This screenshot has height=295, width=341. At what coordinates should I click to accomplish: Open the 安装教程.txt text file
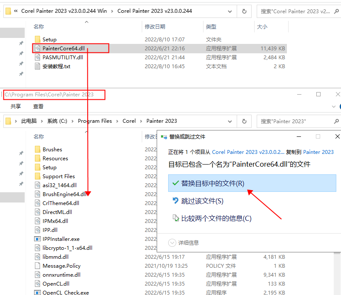pos(56,66)
